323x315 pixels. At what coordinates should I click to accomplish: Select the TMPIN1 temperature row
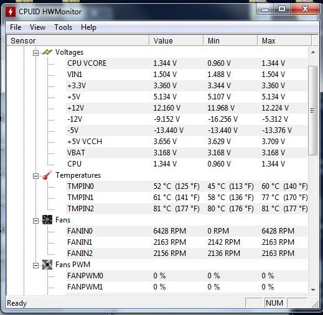187,198
